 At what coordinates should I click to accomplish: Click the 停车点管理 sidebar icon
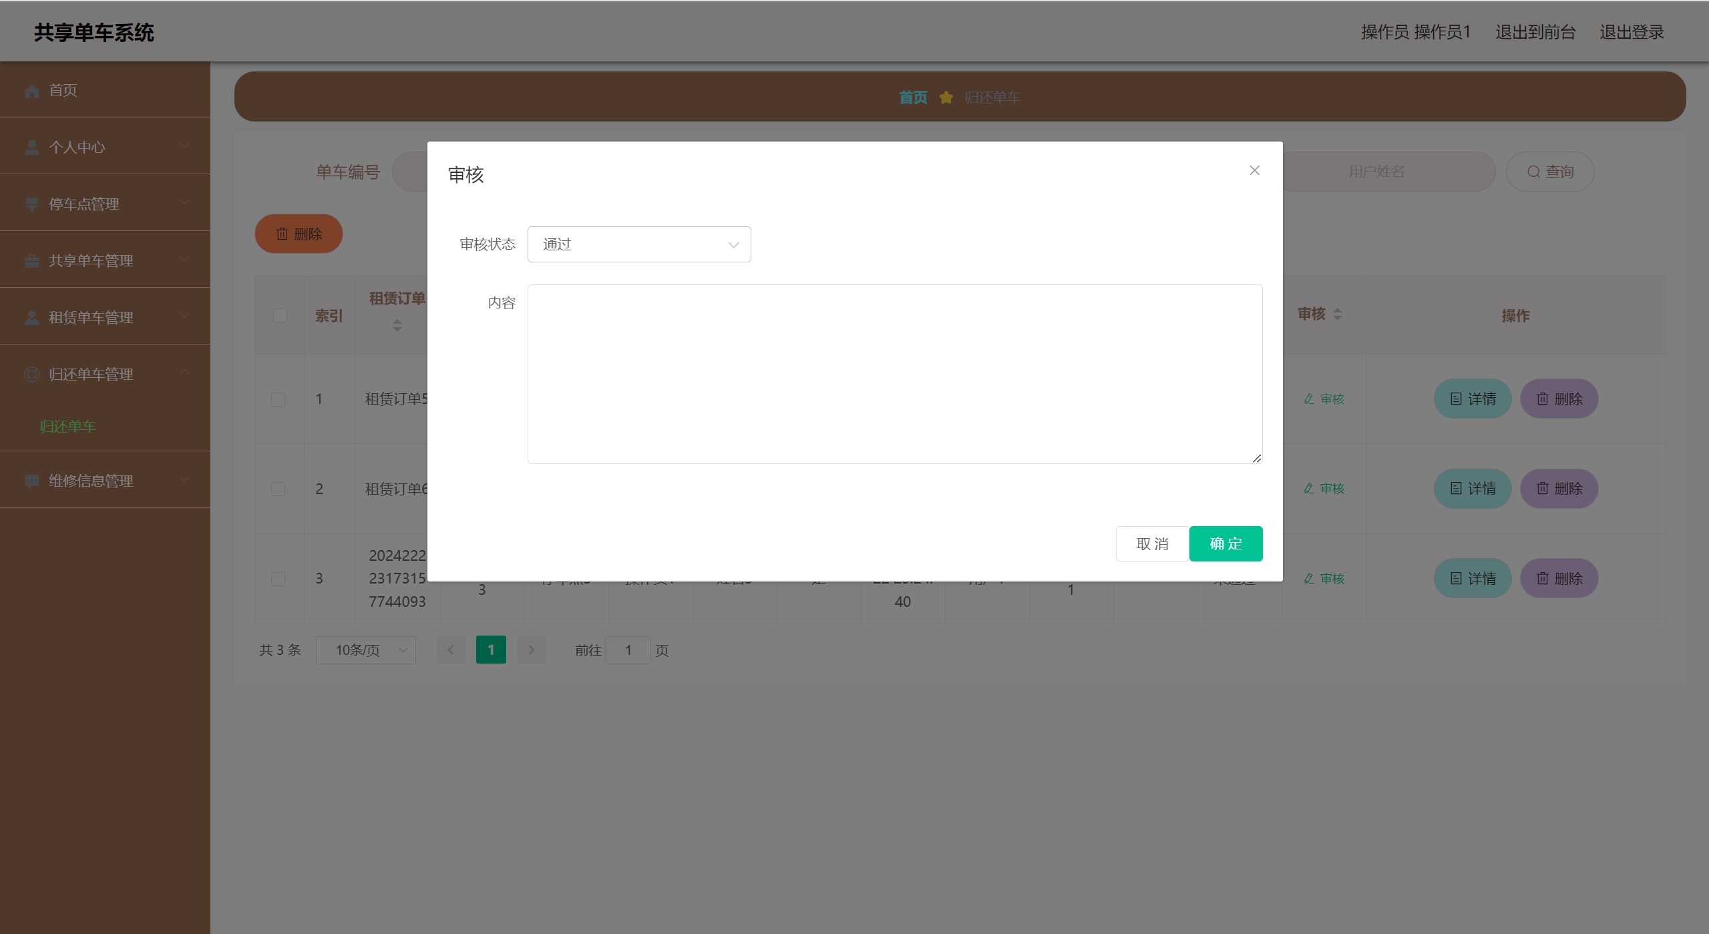[31, 204]
